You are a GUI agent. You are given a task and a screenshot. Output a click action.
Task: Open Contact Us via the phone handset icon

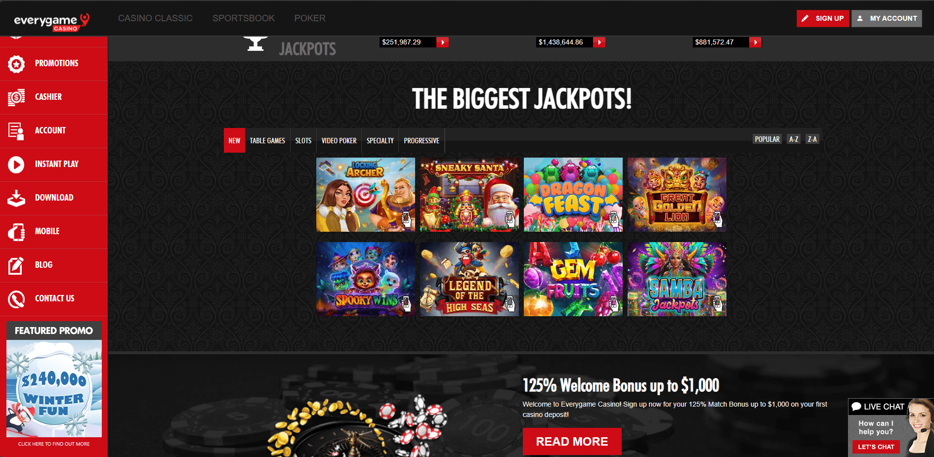coord(16,299)
